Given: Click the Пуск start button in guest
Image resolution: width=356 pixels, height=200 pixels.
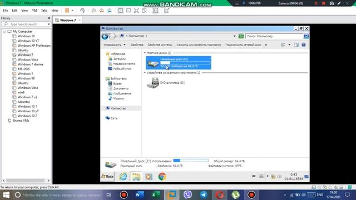Looking at the screenshot, I should coord(107,177).
